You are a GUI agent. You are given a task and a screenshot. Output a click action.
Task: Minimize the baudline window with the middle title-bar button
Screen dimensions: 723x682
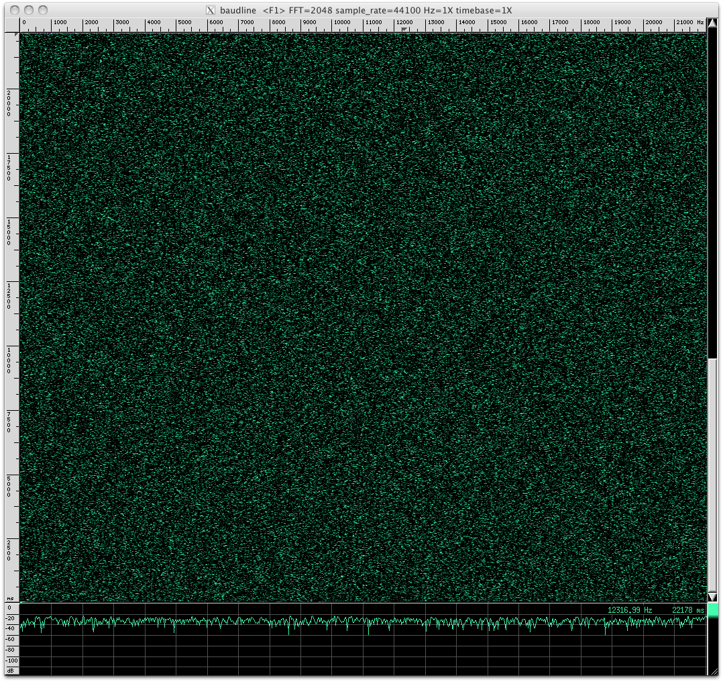[x=29, y=10]
